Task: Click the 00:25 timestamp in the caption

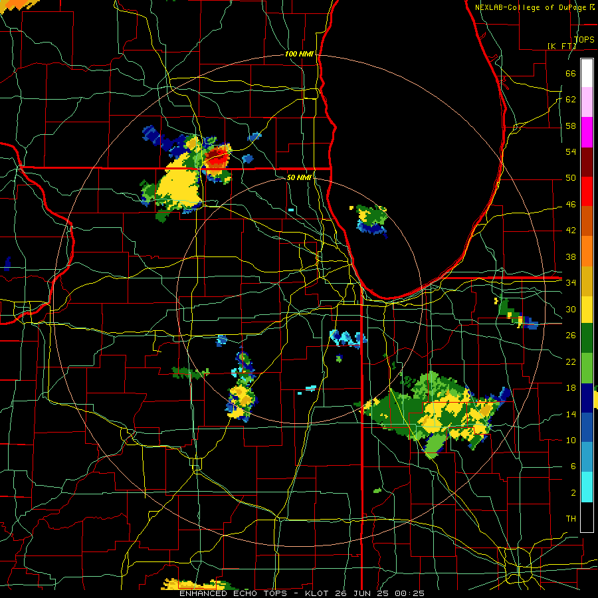Action: click(410, 593)
